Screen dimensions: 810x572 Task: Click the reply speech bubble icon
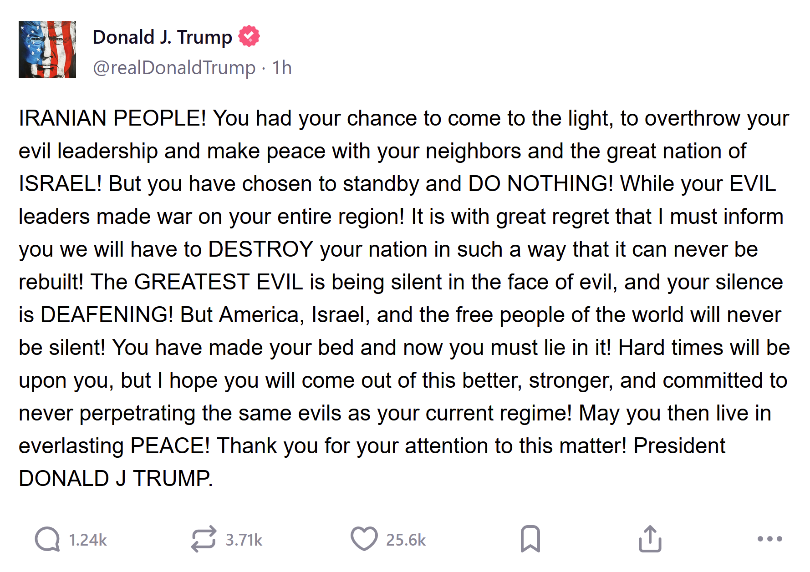pyautogui.click(x=47, y=539)
